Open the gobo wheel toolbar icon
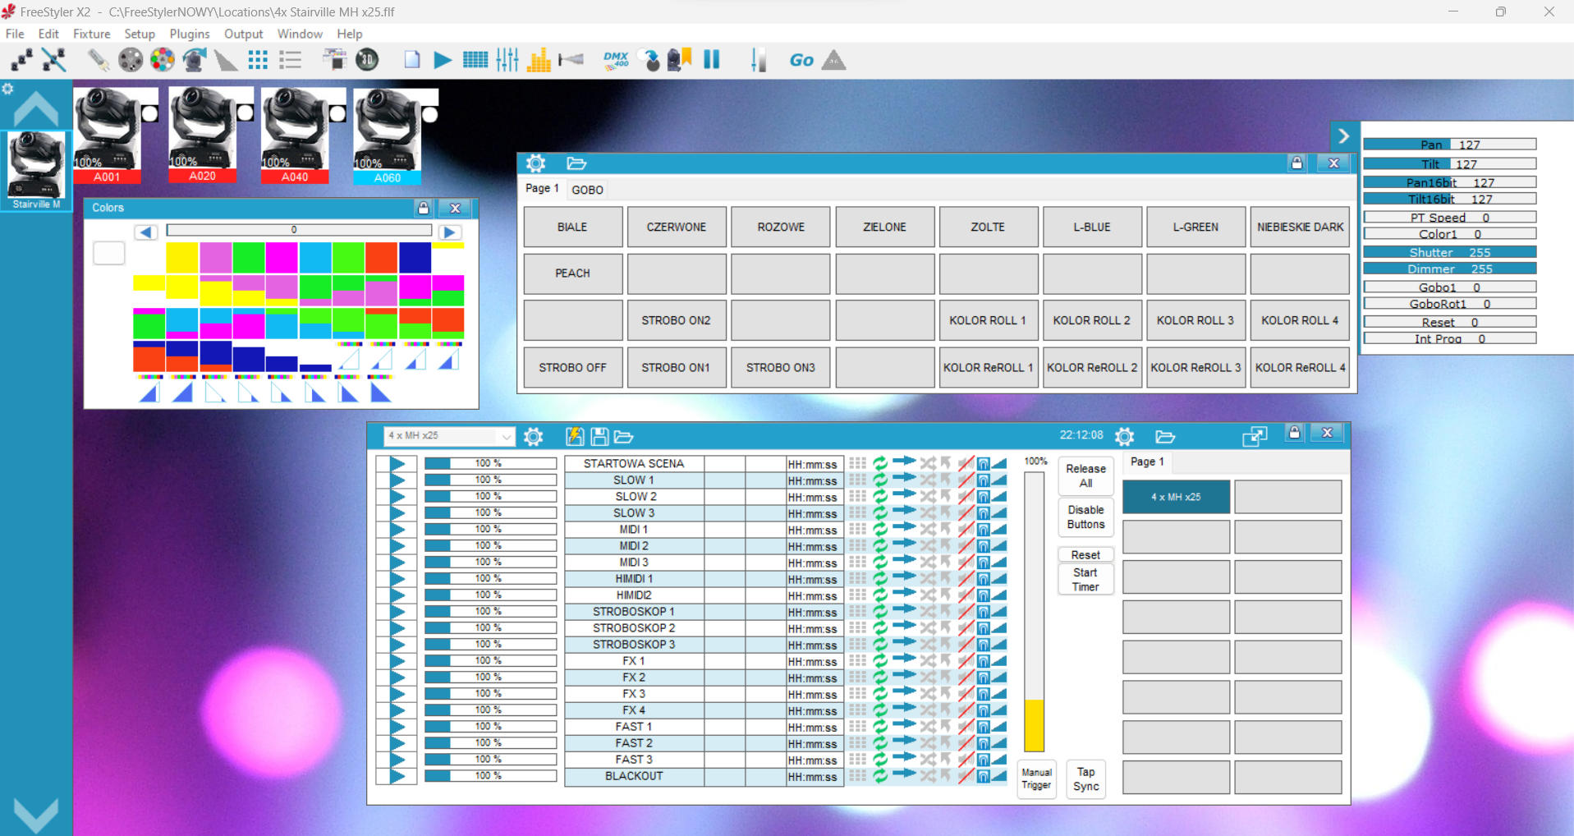 tap(131, 60)
